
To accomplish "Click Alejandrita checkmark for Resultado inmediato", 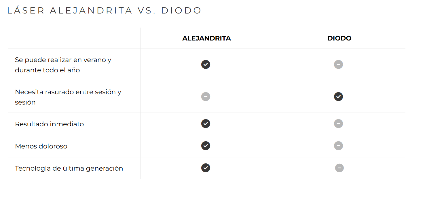I will pos(206,124).
